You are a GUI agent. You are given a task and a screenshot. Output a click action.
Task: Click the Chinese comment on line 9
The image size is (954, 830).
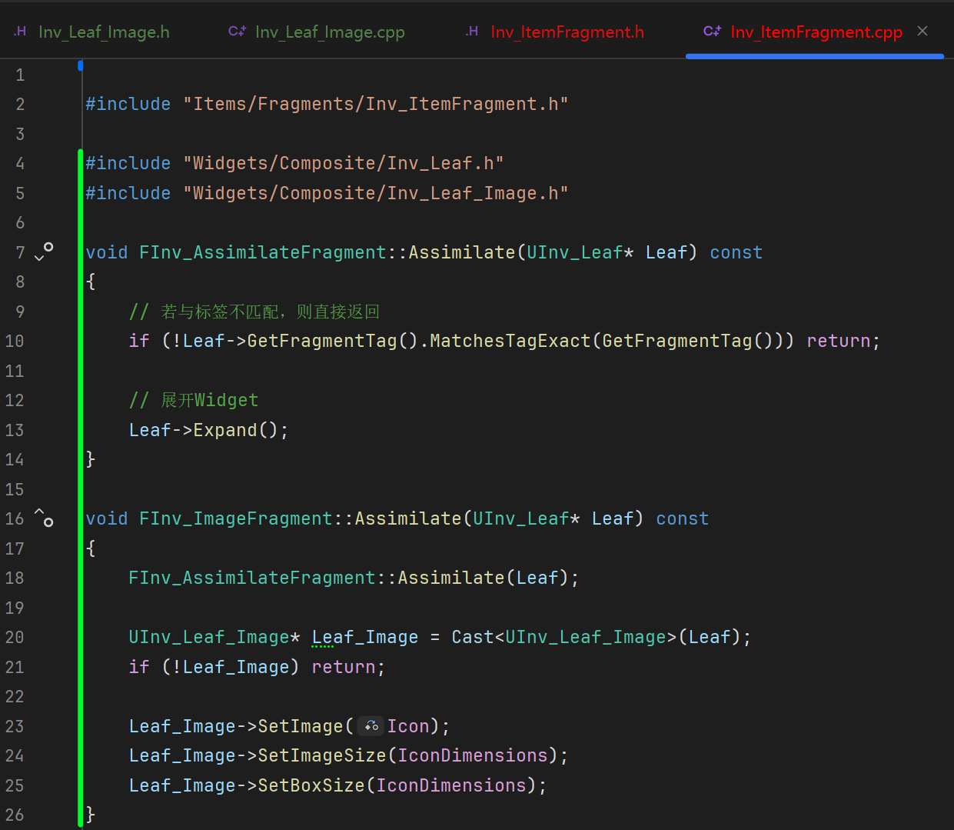[x=254, y=312]
